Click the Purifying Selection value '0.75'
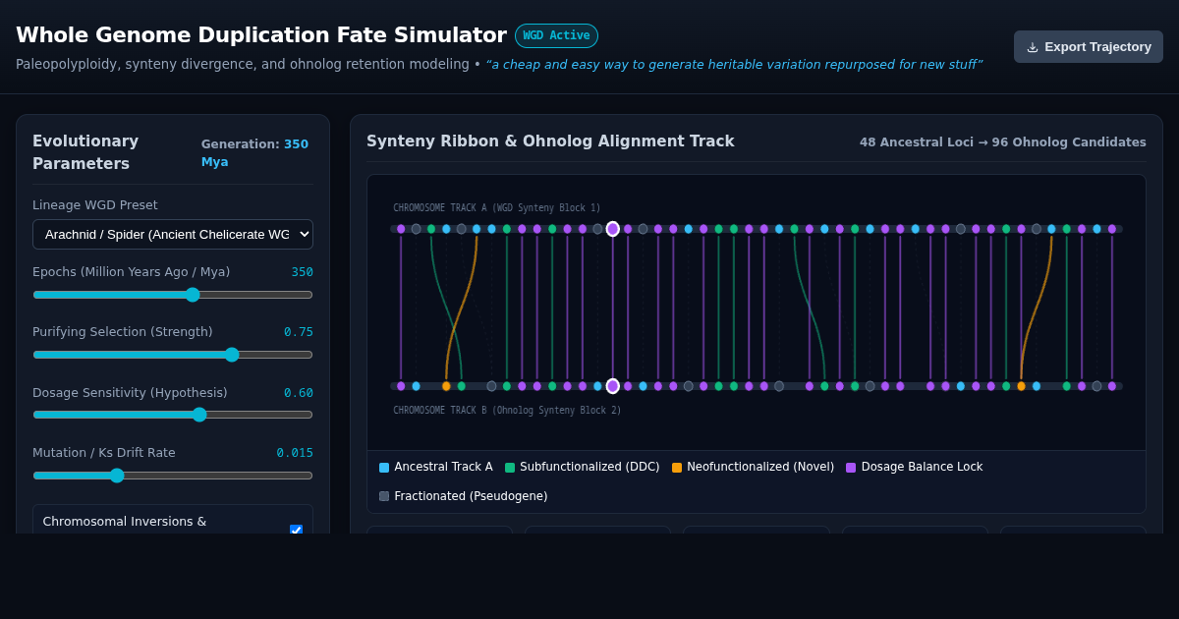This screenshot has height=619, width=1179. coord(299,332)
